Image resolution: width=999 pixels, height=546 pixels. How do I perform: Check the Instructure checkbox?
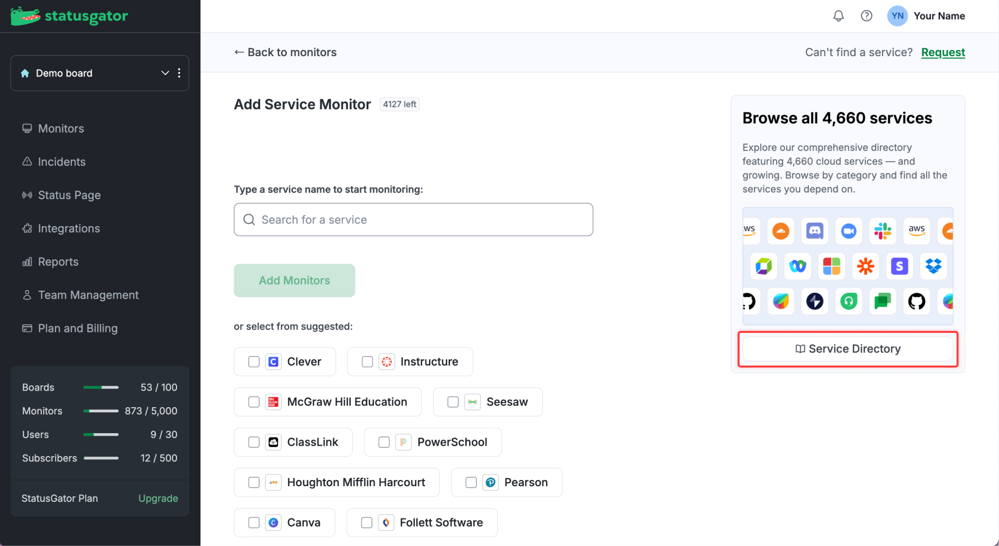point(367,361)
